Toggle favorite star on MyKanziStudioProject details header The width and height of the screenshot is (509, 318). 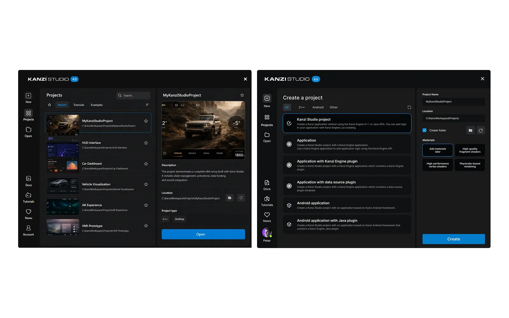click(242, 95)
